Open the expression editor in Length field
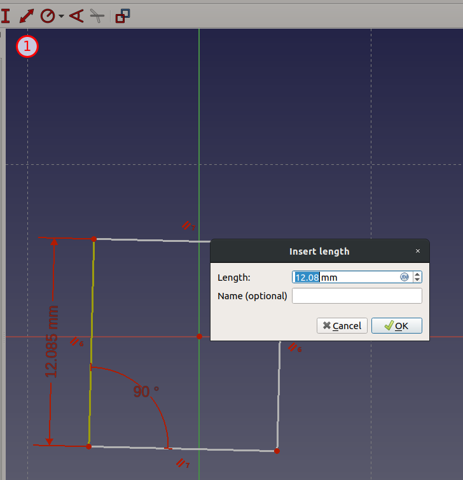Viewport: 463px width, 480px height. pos(404,277)
